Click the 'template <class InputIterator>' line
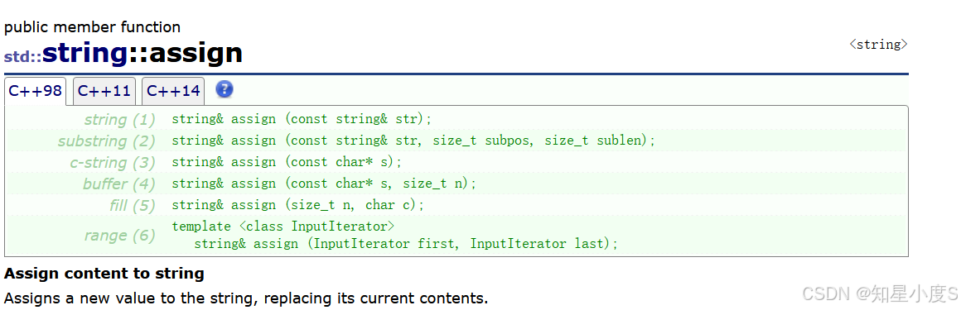Viewport: 961px width, 310px height. tap(283, 227)
